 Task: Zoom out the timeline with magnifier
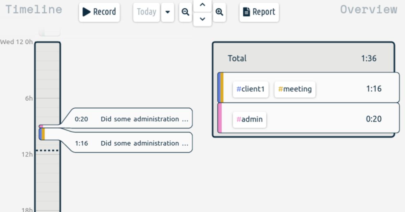click(x=185, y=12)
